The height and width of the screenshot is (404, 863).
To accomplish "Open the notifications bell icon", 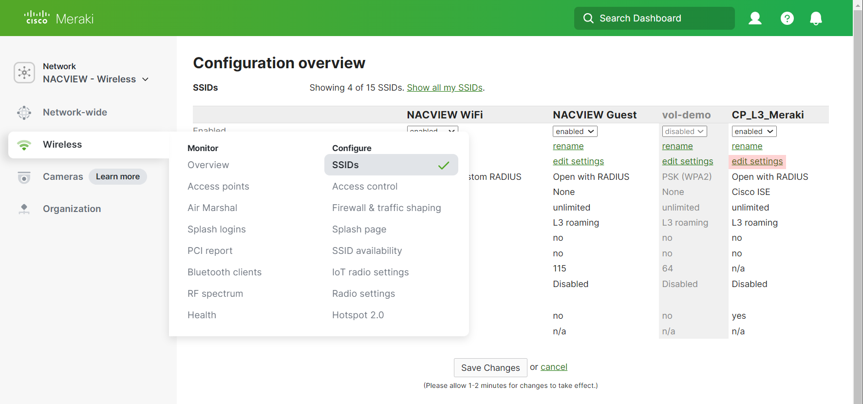I will tap(816, 19).
